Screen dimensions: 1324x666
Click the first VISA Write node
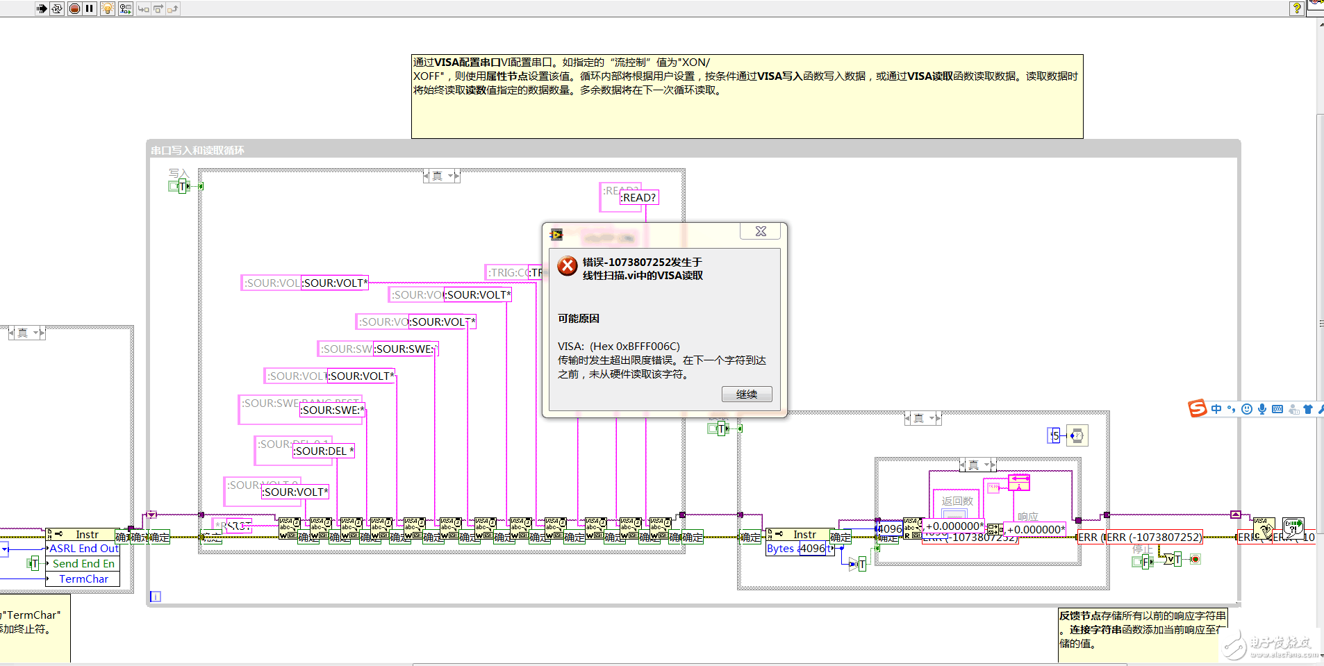[290, 528]
